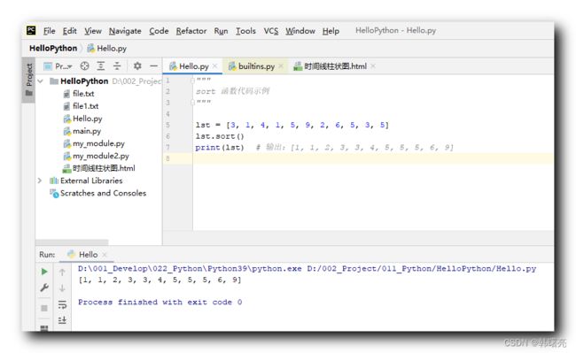The width and height of the screenshot is (576, 353).
Task: Toggle scroll to end of console output
Action: [62, 320]
